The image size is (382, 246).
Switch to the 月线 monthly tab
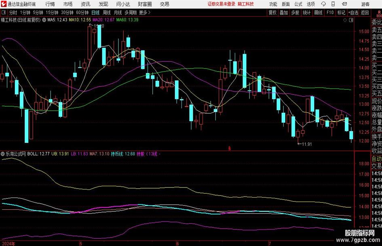tap(118, 13)
